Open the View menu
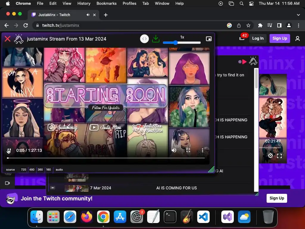The image size is (305, 229). pos(67,4)
